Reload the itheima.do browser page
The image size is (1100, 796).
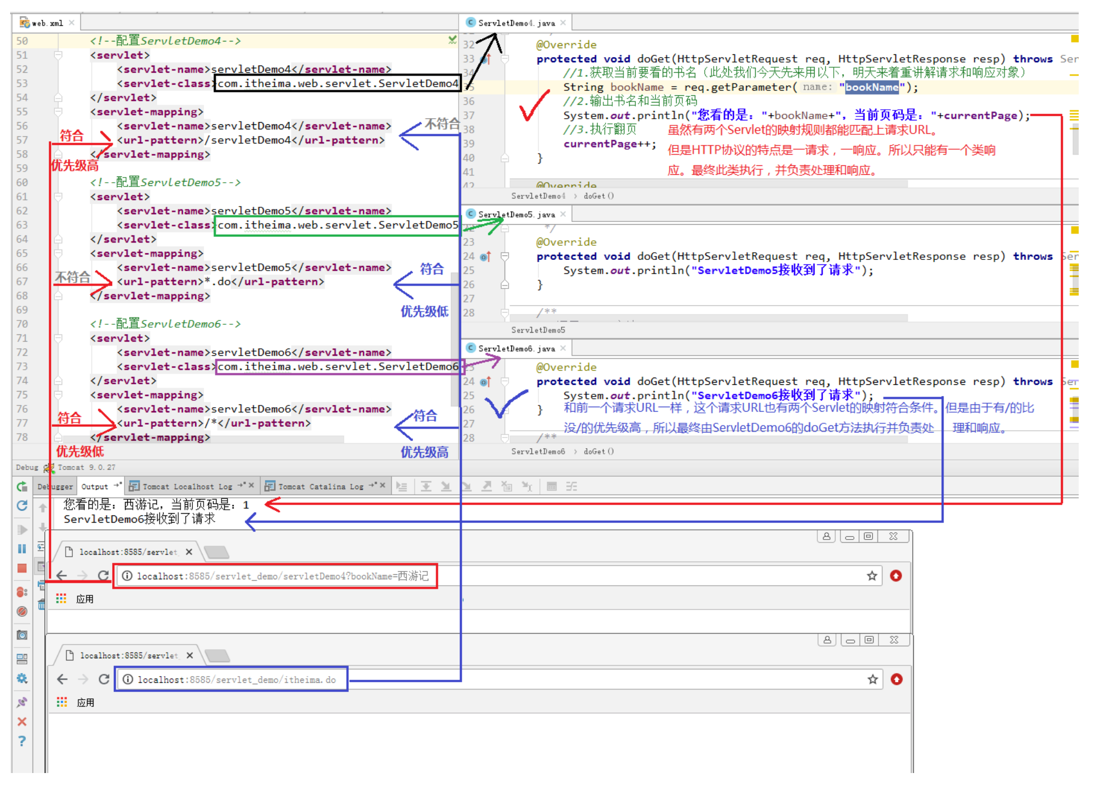pos(104,679)
